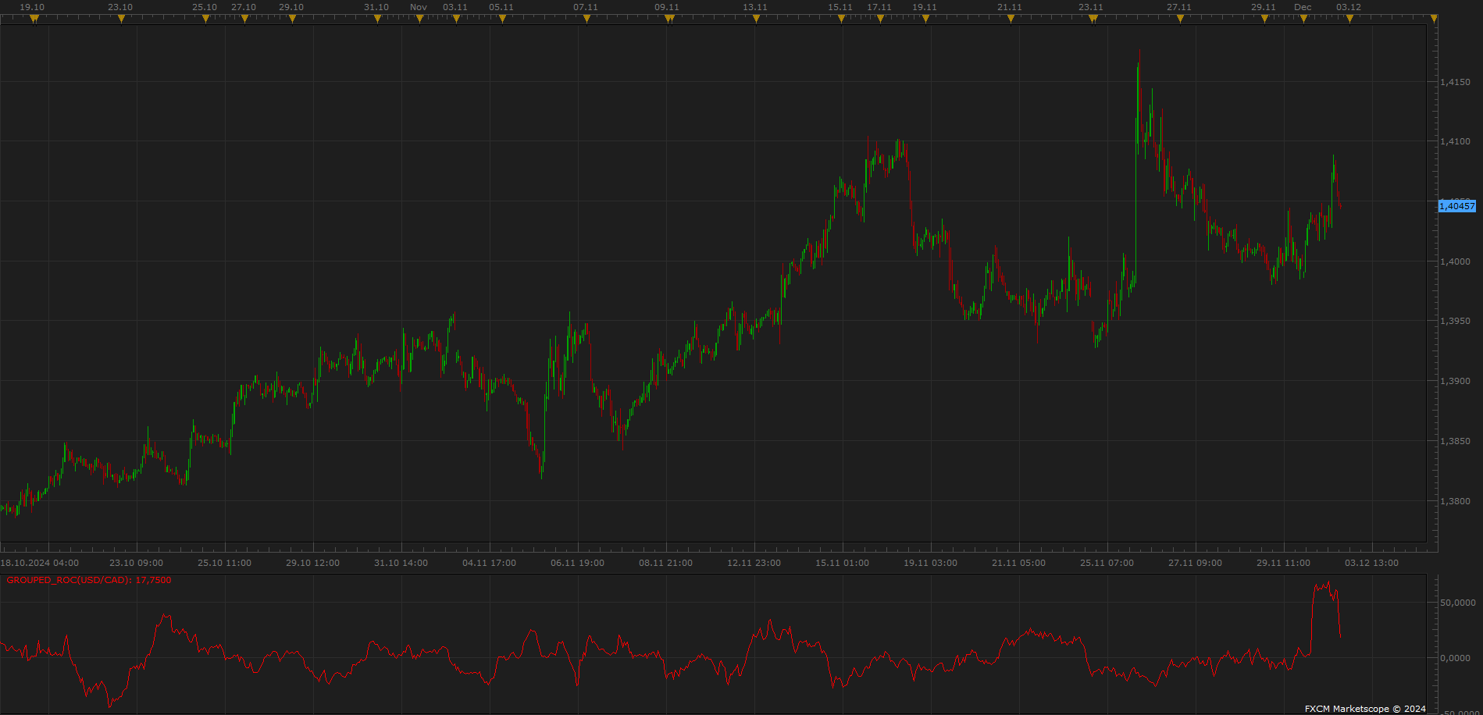
Task: Click the 12.11 23:00 time label
Action: tap(754, 563)
